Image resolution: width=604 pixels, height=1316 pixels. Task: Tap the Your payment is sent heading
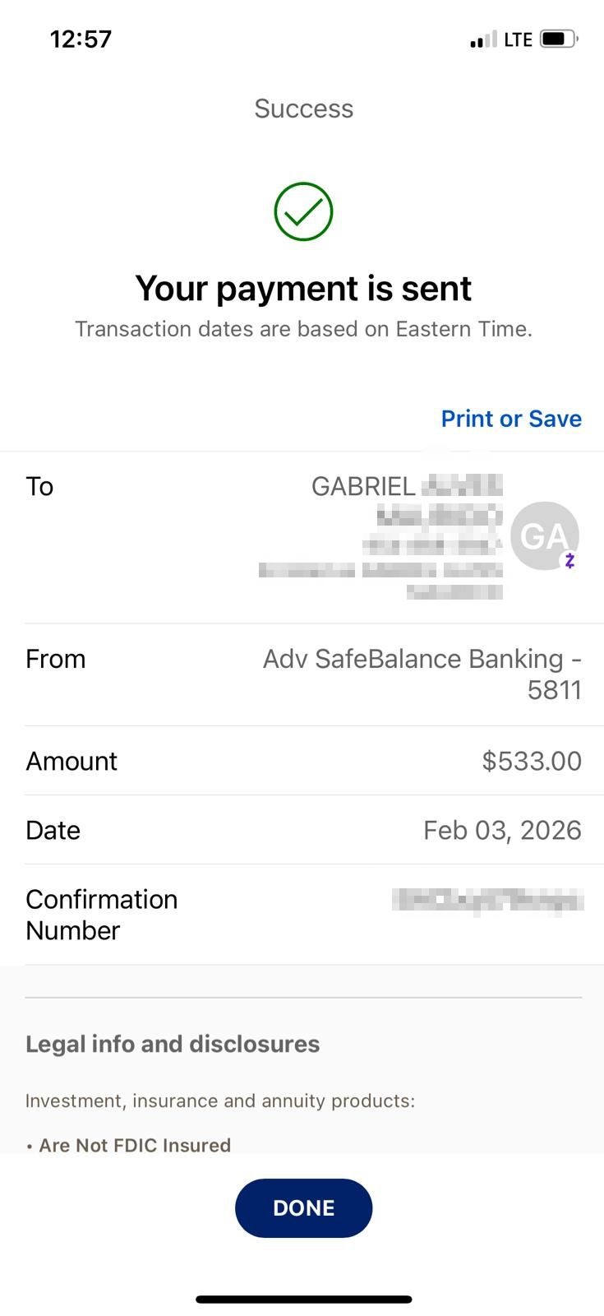(303, 288)
